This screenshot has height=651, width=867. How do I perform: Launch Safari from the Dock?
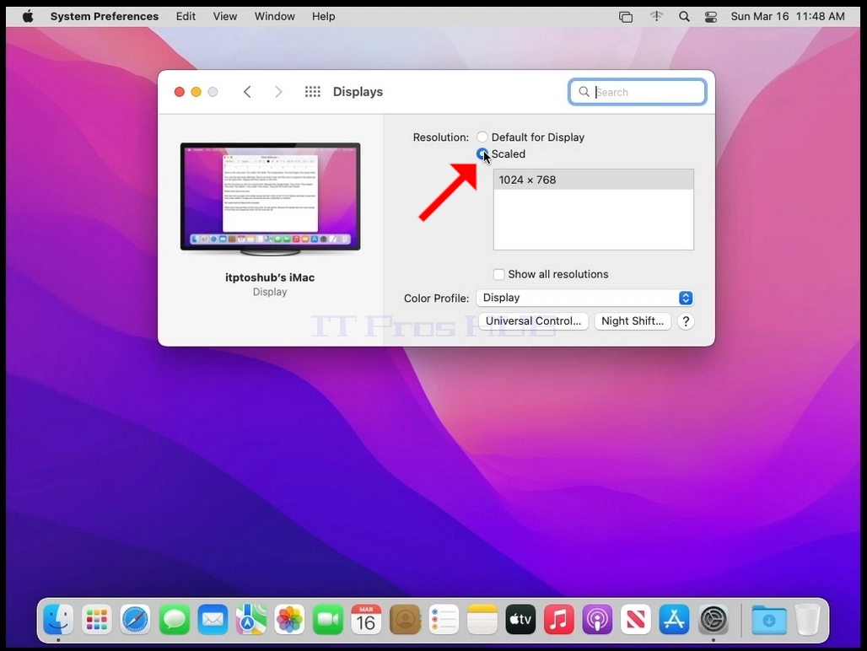(136, 620)
